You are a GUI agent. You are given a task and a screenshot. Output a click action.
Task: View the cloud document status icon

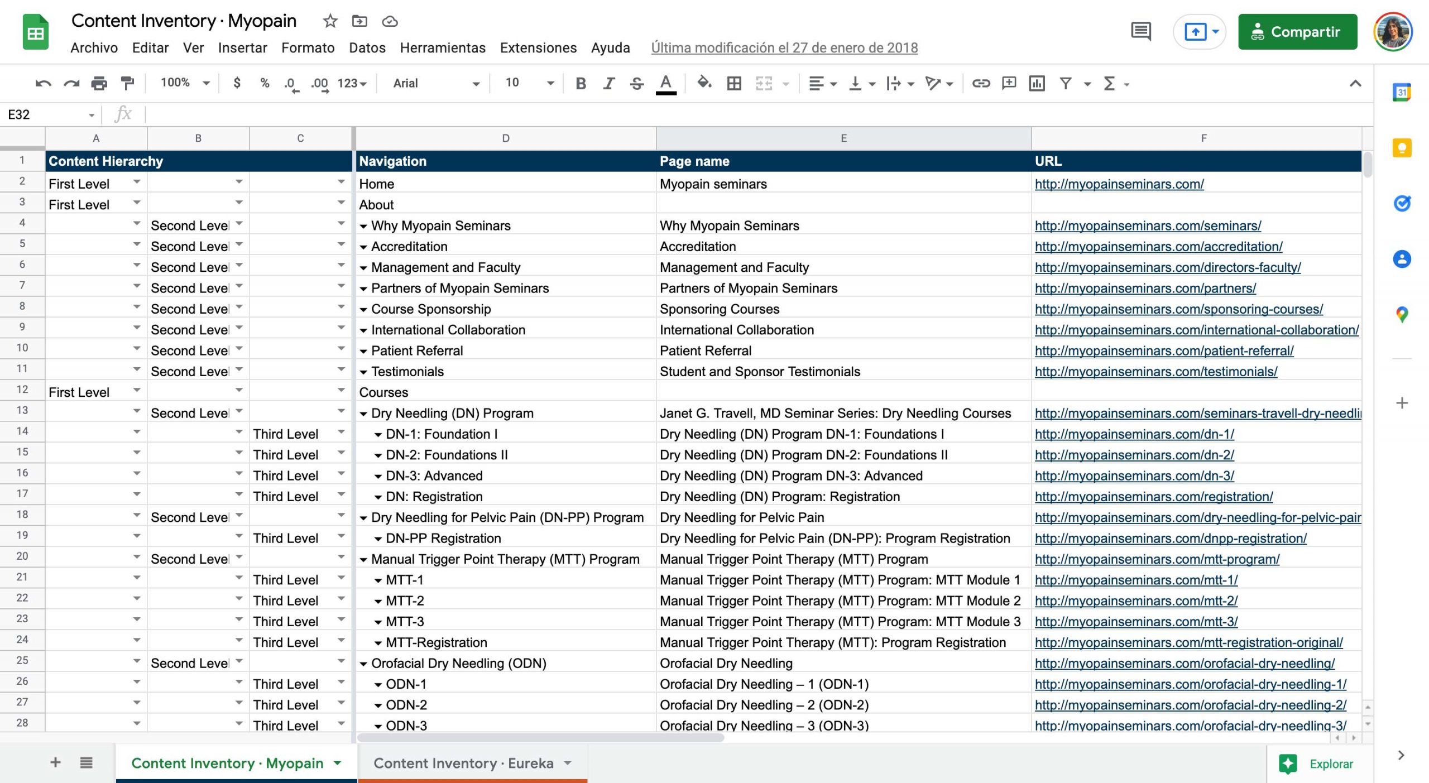(x=390, y=21)
